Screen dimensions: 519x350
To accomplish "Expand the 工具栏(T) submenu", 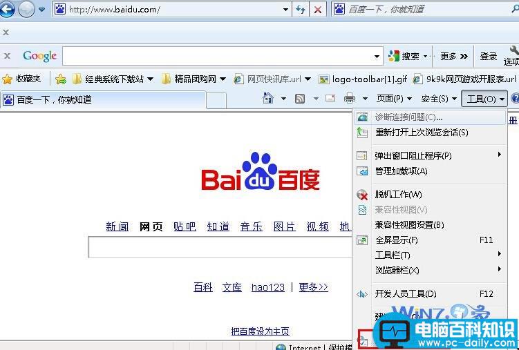I will (430, 255).
